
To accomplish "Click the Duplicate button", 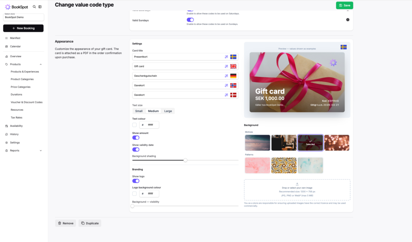I will point(89,223).
